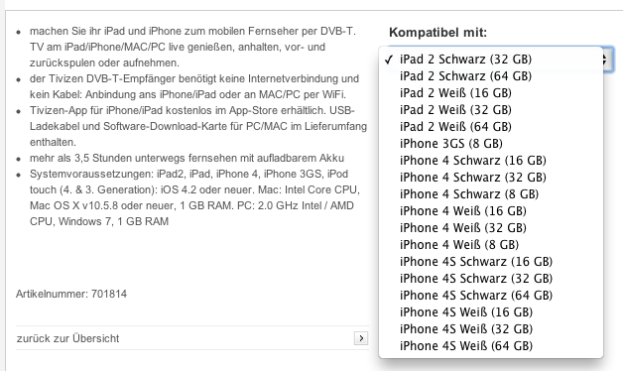The width and height of the screenshot is (623, 371).
Task: Select iPhone 4 Schwarz (8 GB)
Action: (491, 194)
